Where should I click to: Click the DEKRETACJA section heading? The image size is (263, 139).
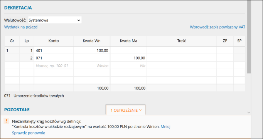tap(18, 8)
